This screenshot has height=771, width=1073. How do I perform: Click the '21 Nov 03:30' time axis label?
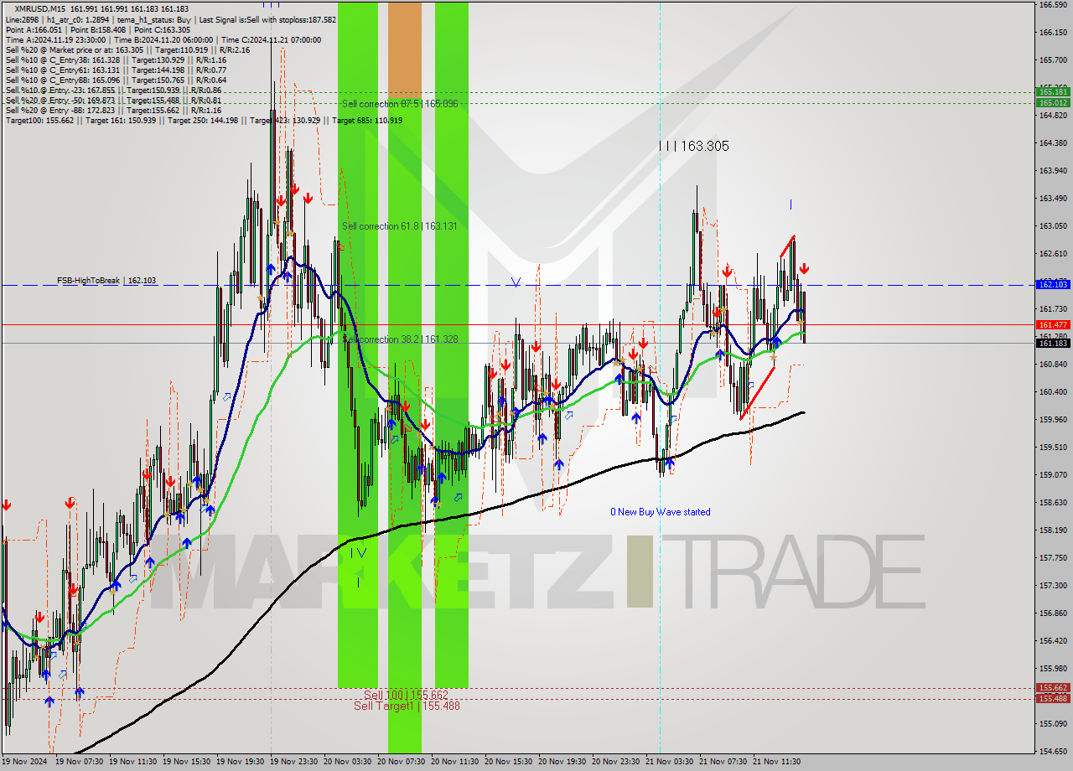pyautogui.click(x=669, y=763)
